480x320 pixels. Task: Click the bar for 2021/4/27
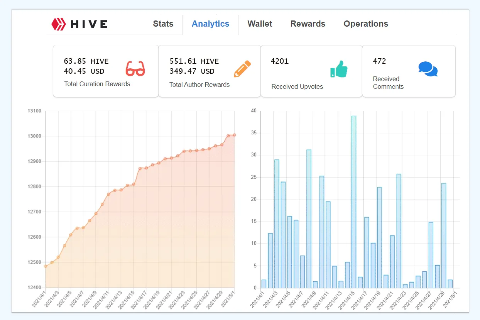(x=431, y=255)
